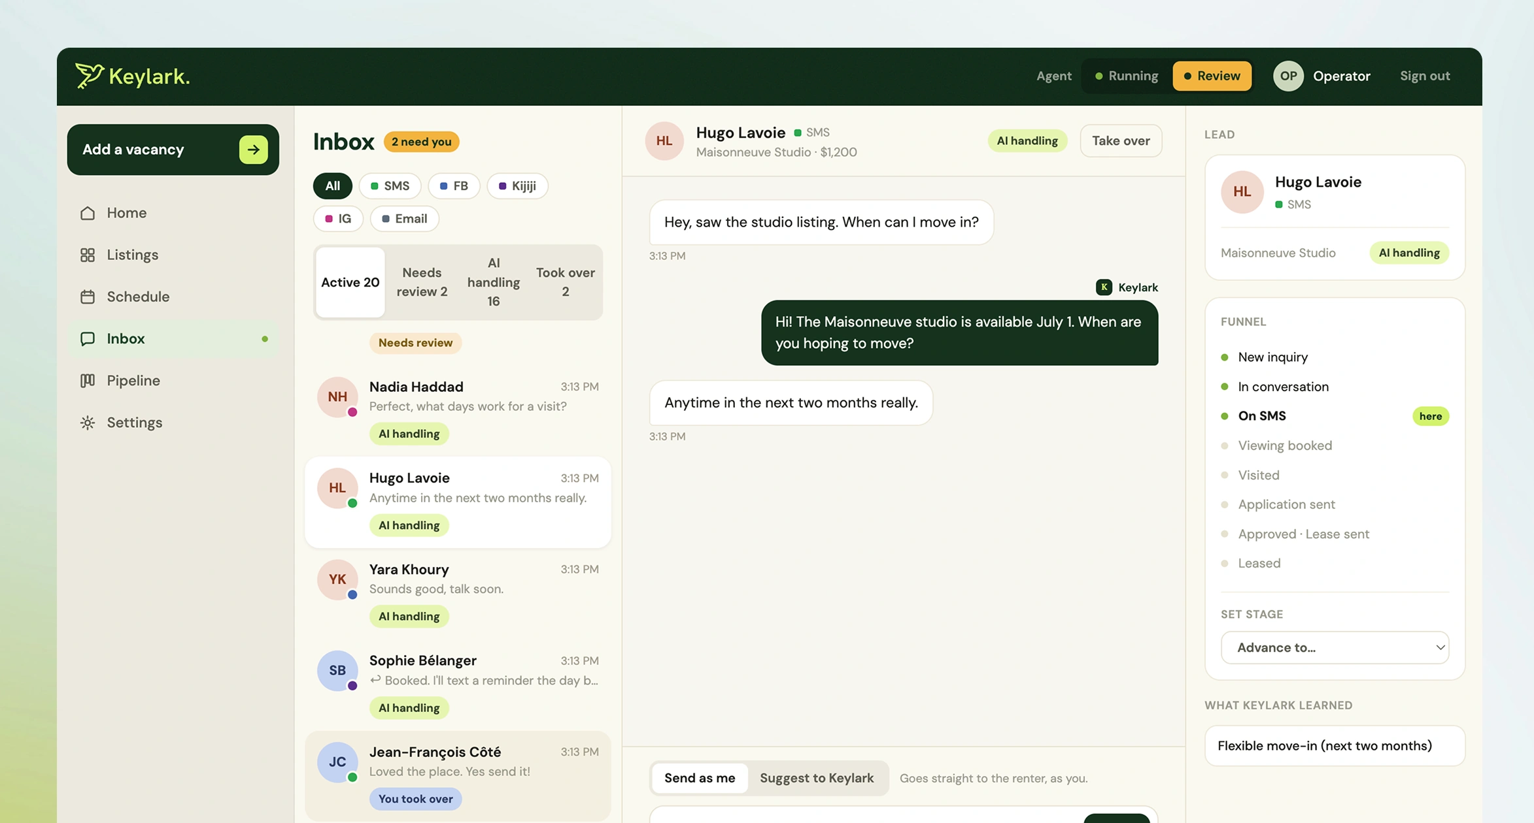Filter inbox by All channels
This screenshot has width=1534, height=823.
pyautogui.click(x=333, y=186)
